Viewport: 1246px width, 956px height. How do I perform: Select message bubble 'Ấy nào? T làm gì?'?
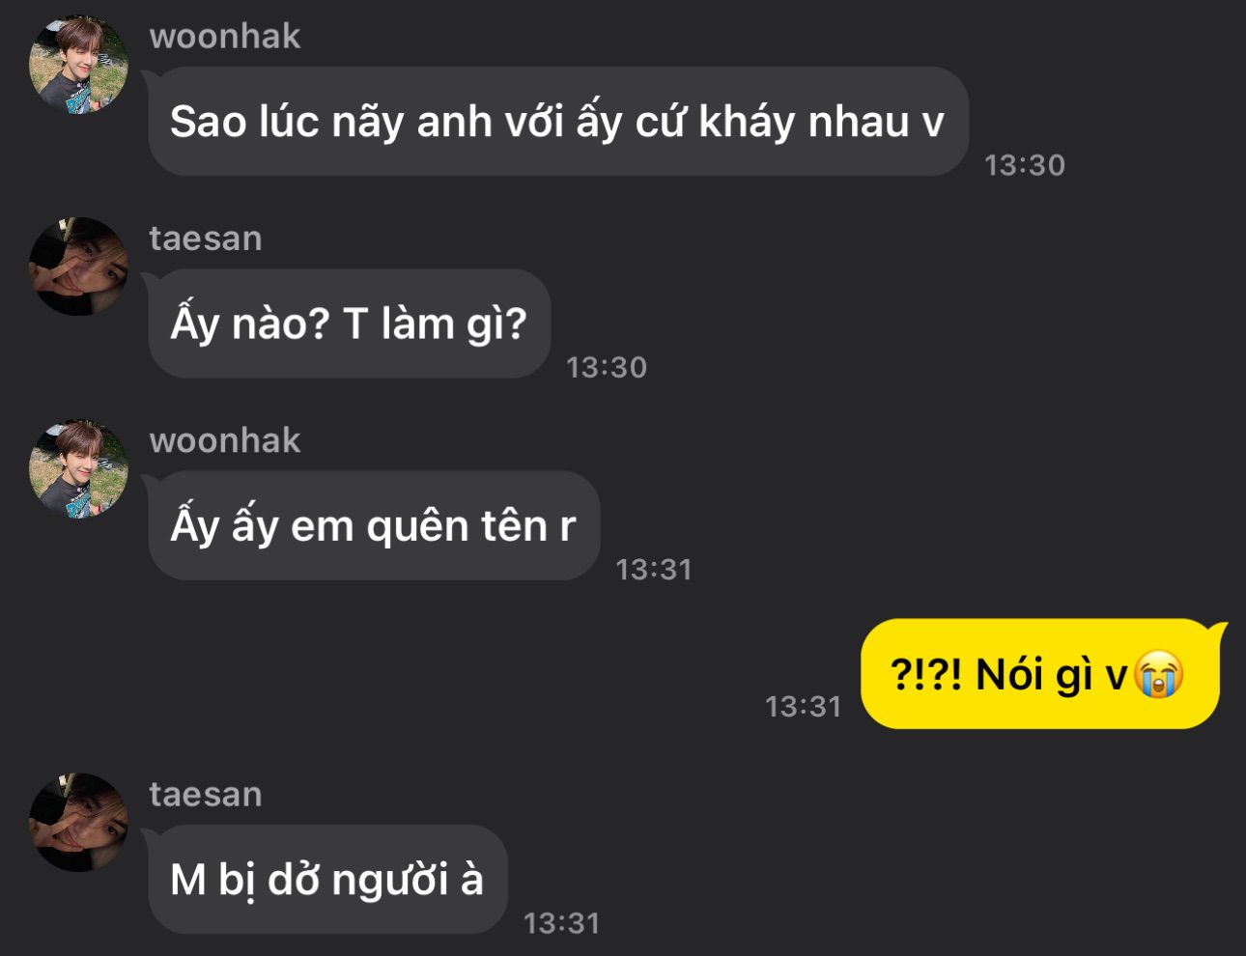[349, 323]
